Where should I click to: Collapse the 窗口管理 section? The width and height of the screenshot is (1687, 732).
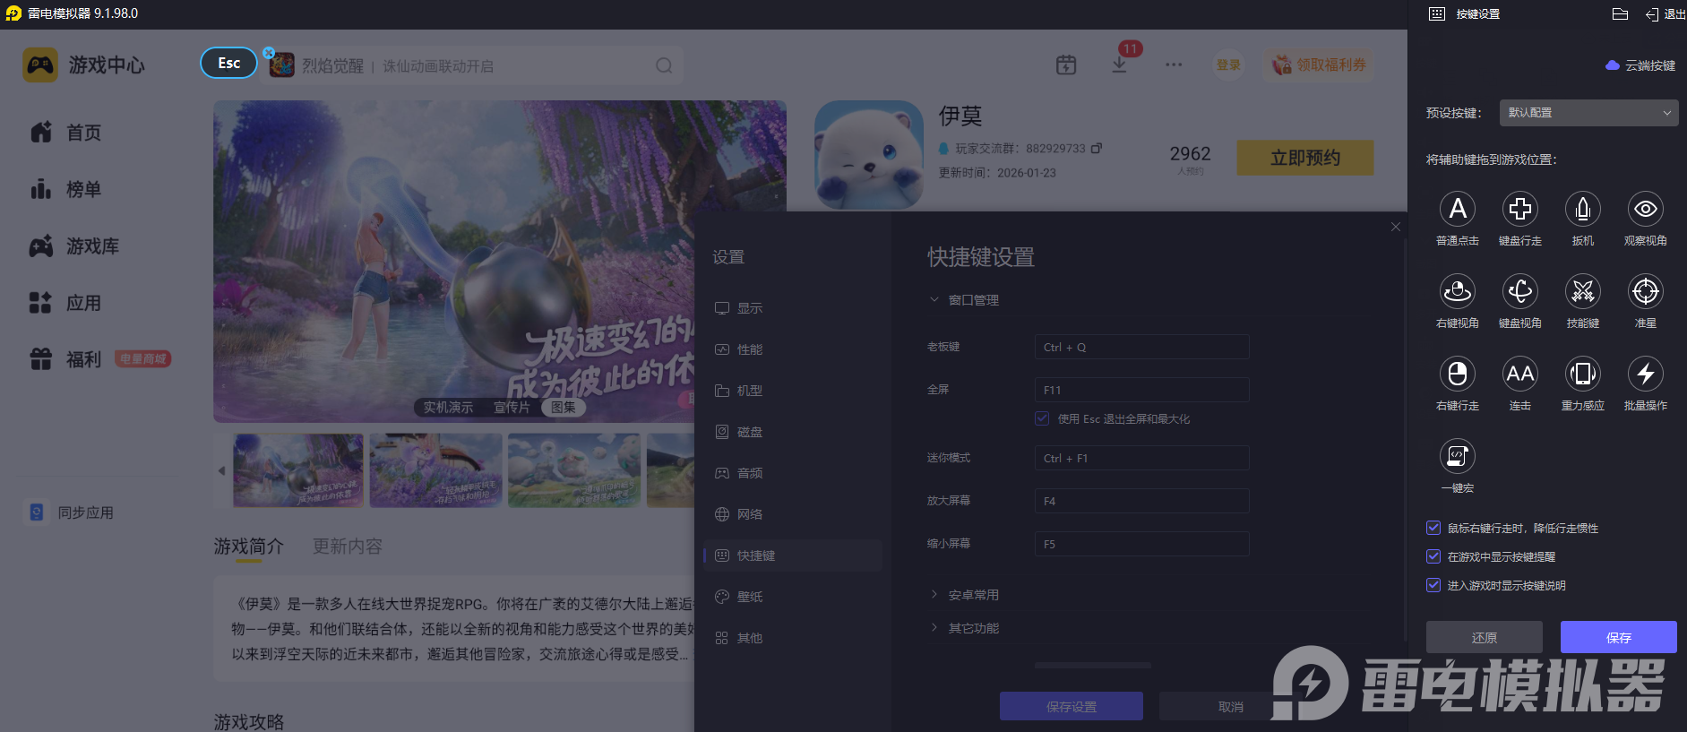pyautogui.click(x=934, y=299)
